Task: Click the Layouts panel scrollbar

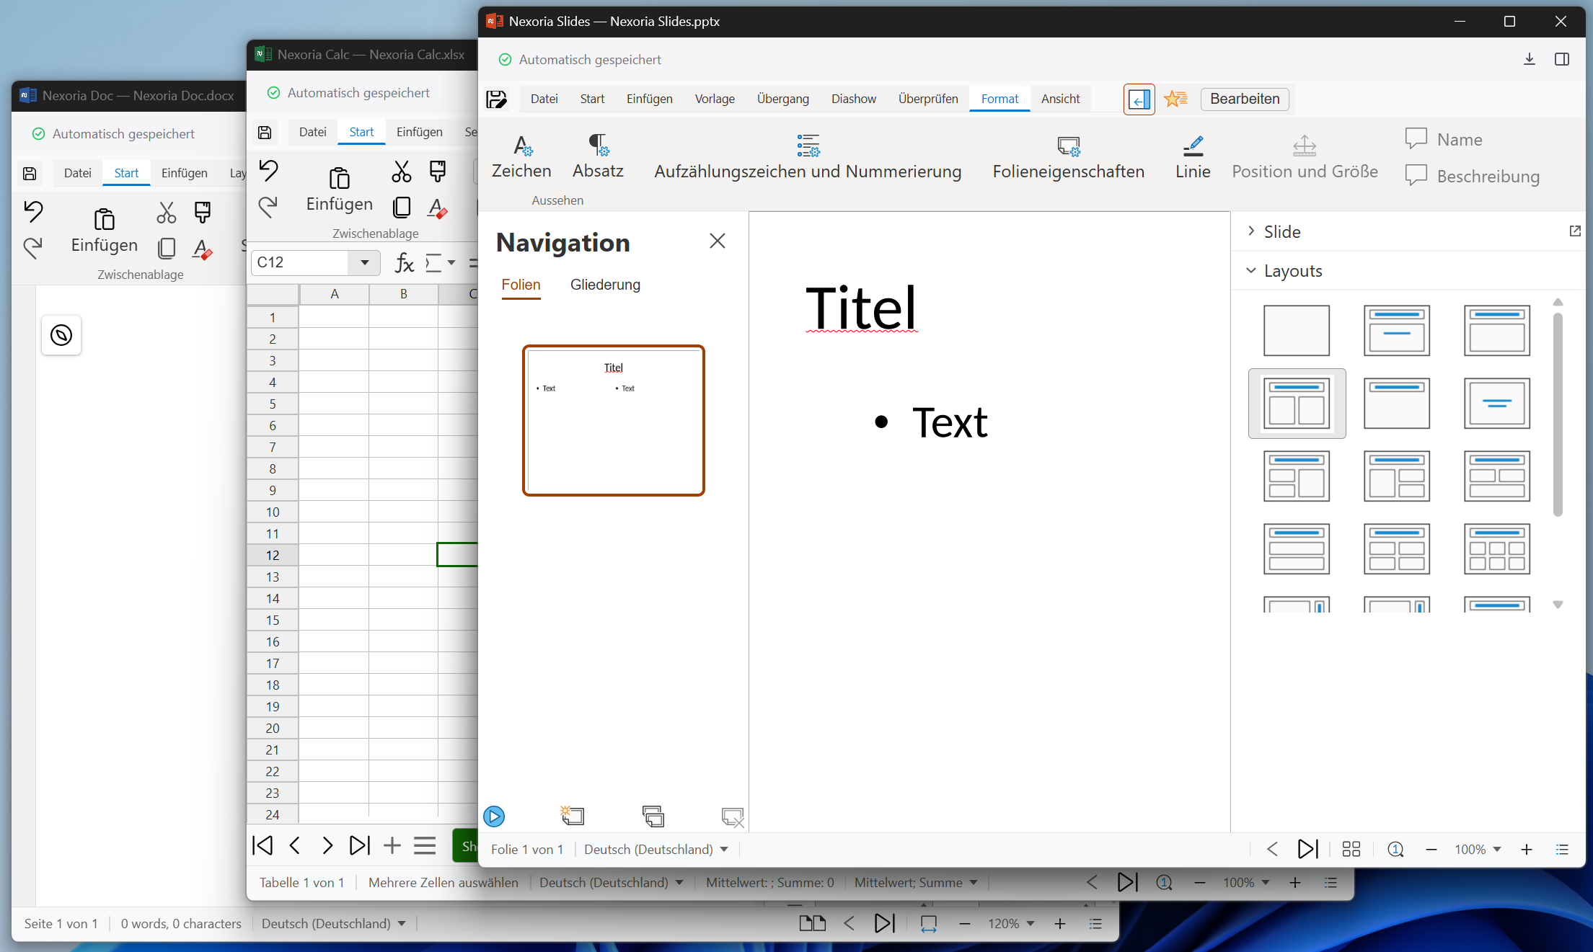Action: 1558,414
